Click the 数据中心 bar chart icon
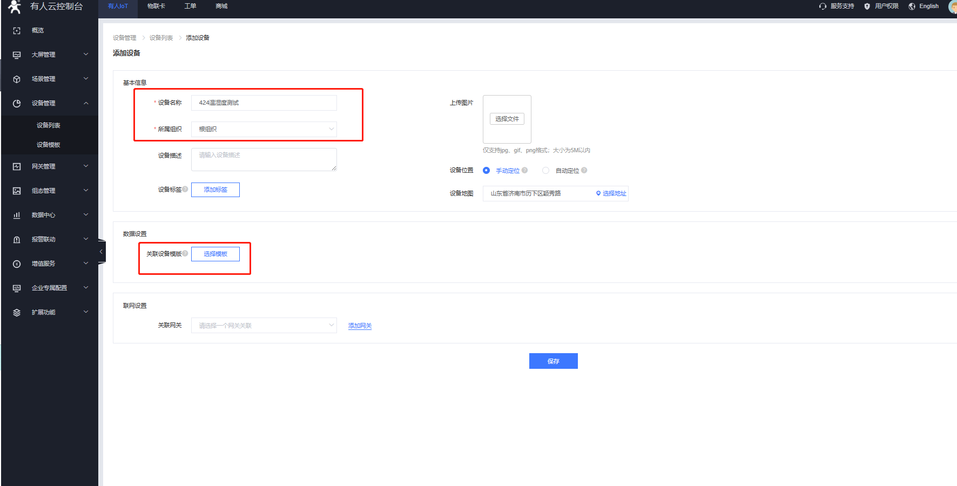Image resolution: width=957 pixels, height=486 pixels. pos(17,215)
